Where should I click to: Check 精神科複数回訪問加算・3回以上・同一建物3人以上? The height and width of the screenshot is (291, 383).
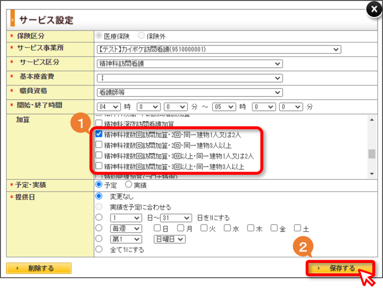click(x=99, y=166)
